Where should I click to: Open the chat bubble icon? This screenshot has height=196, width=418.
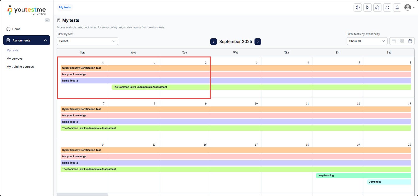click(387, 8)
